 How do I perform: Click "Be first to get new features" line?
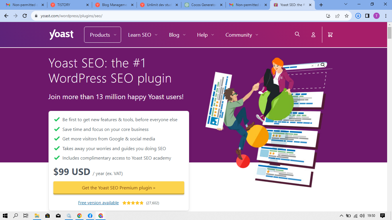pyautogui.click(x=120, y=120)
